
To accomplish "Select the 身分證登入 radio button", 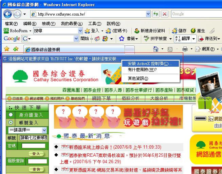I will click(11, 115).
